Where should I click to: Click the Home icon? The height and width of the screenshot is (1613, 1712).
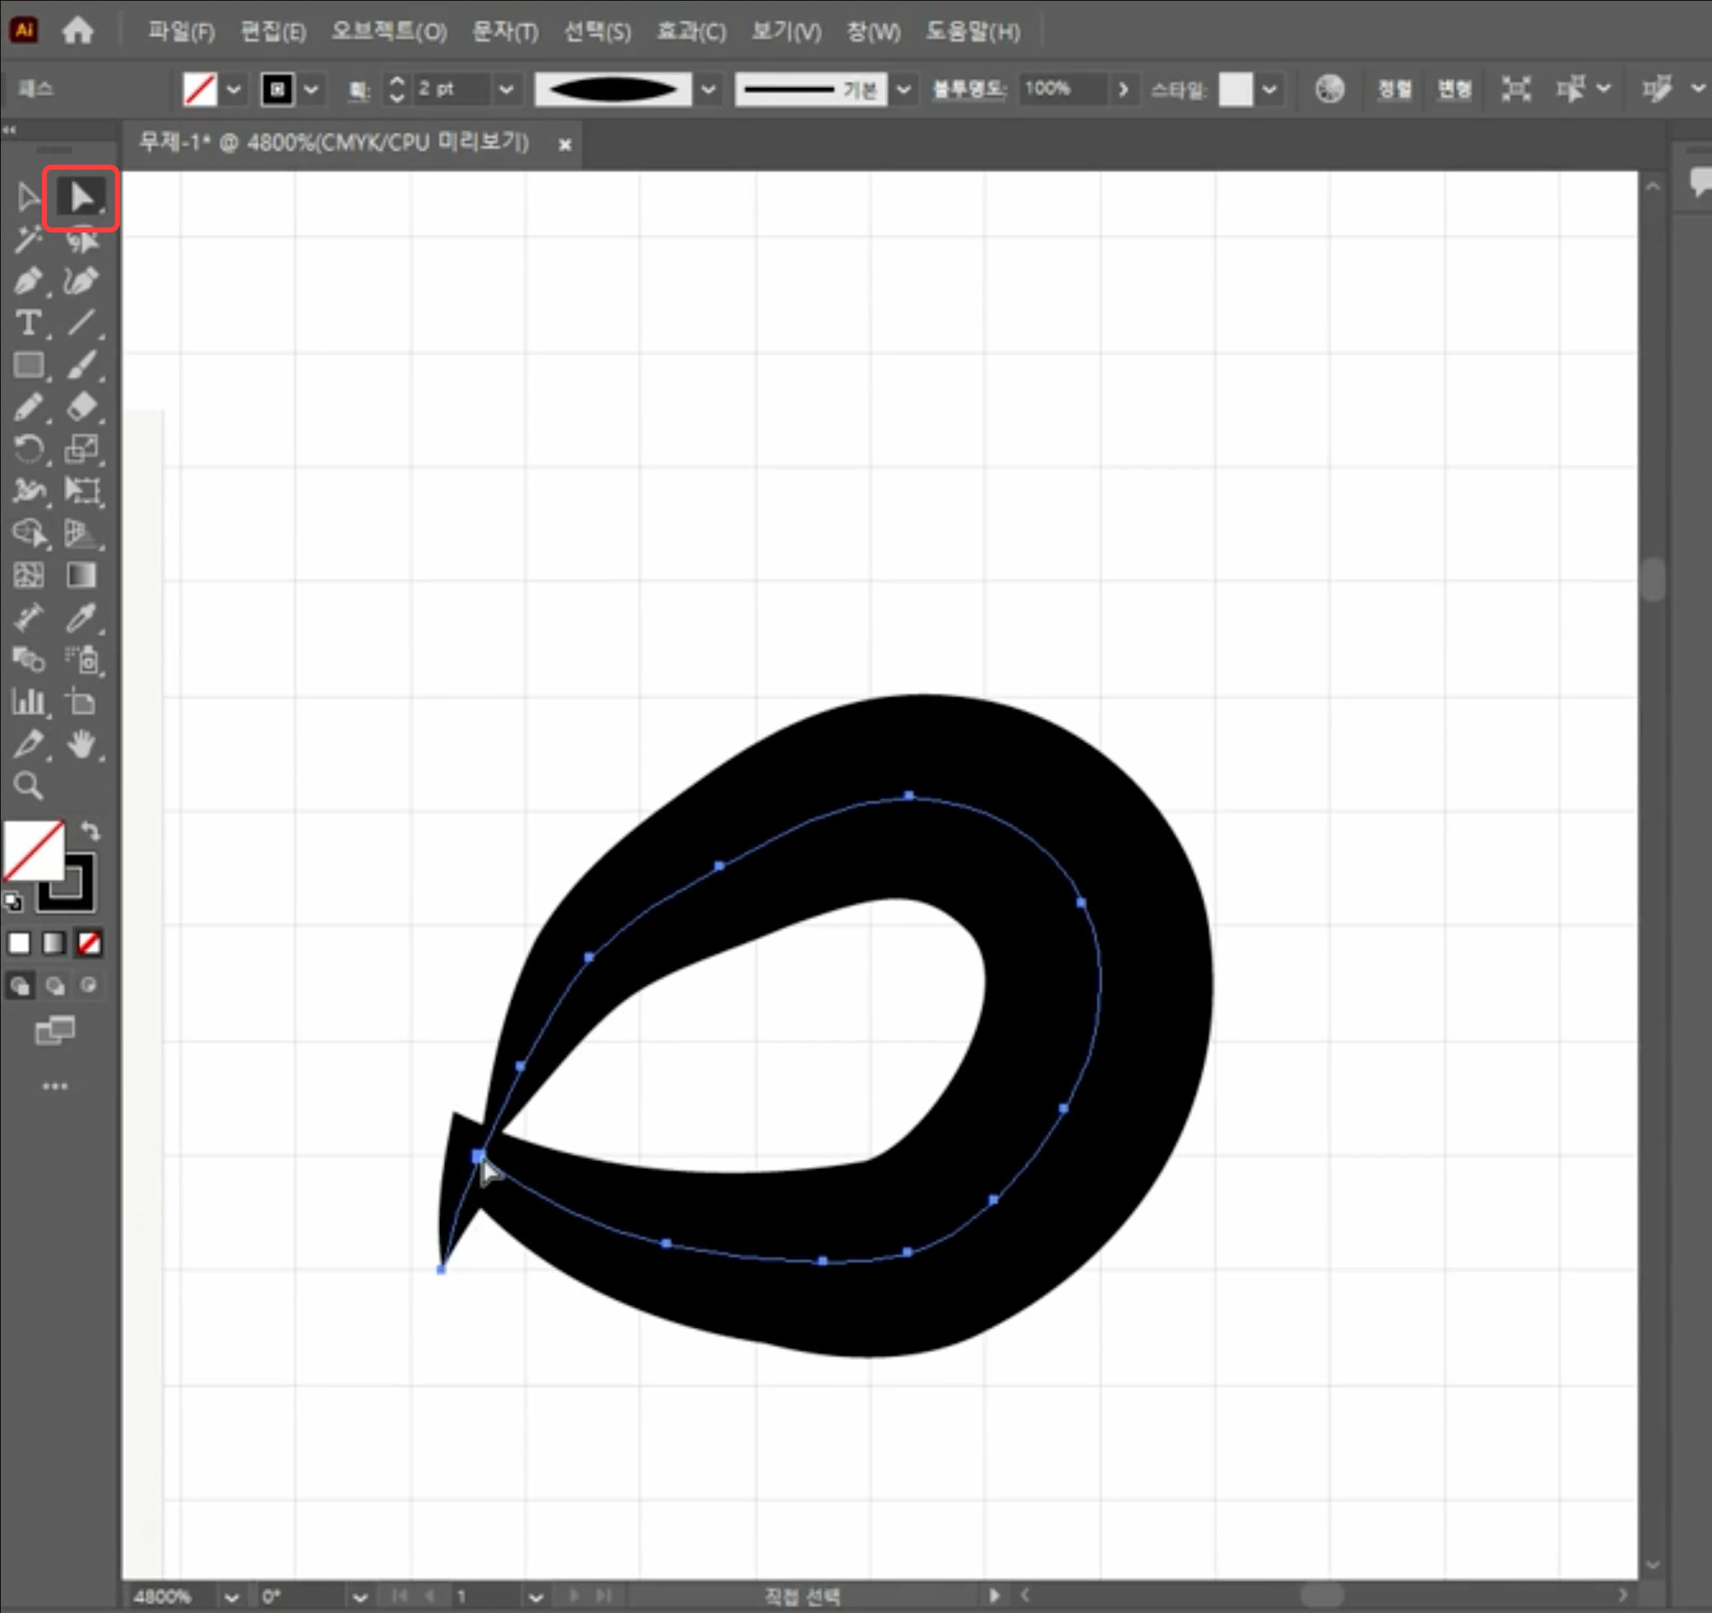(x=77, y=31)
